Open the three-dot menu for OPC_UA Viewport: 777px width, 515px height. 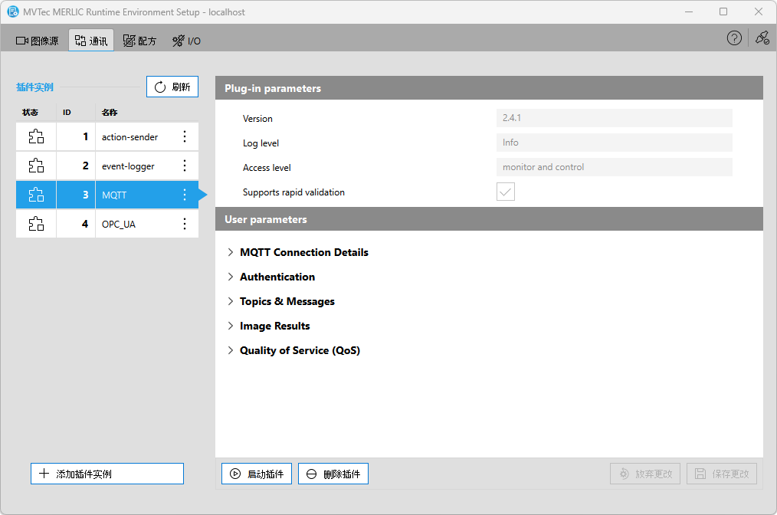184,224
